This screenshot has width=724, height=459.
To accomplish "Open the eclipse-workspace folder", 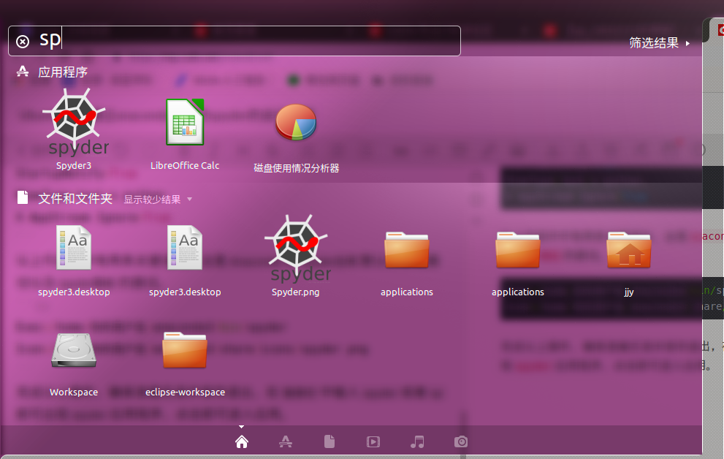I will (185, 351).
